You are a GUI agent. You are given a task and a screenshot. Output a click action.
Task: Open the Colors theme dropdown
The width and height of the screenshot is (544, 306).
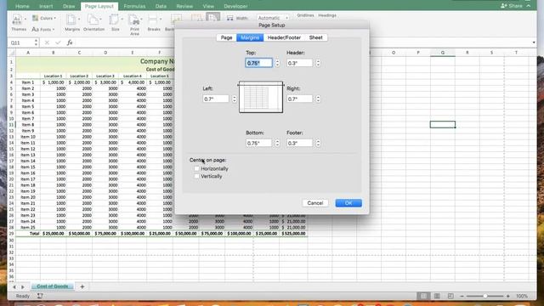44,18
